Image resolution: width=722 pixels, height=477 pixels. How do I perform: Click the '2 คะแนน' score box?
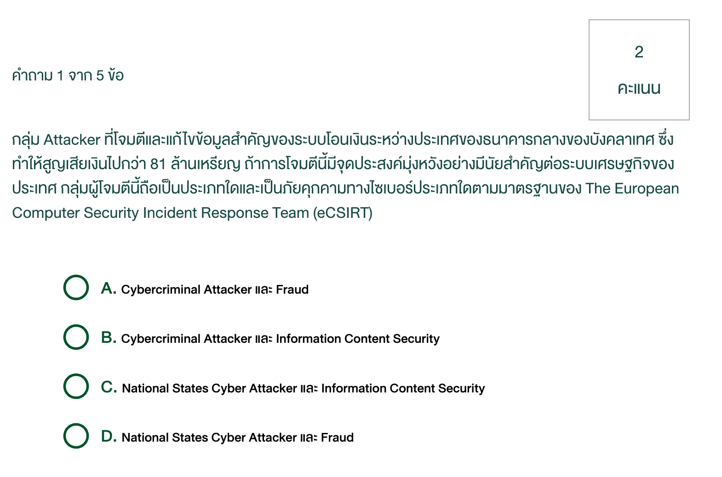click(639, 69)
